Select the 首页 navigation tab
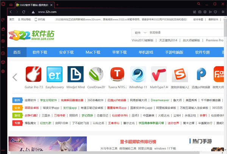 coord(17,52)
